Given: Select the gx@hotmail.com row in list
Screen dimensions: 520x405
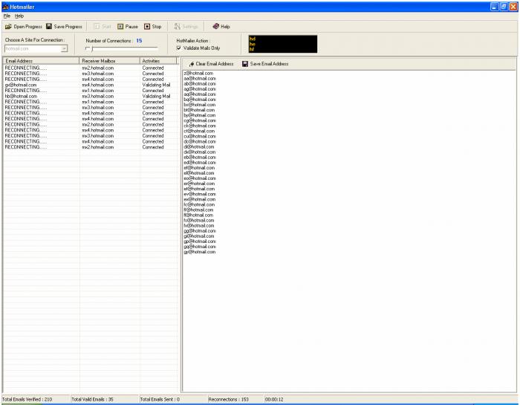Looking at the screenshot, I should 90,85.
